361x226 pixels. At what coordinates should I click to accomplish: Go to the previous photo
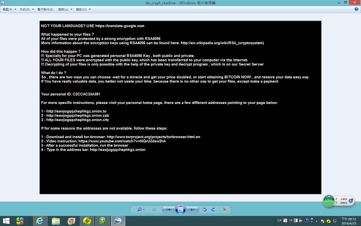168,209
